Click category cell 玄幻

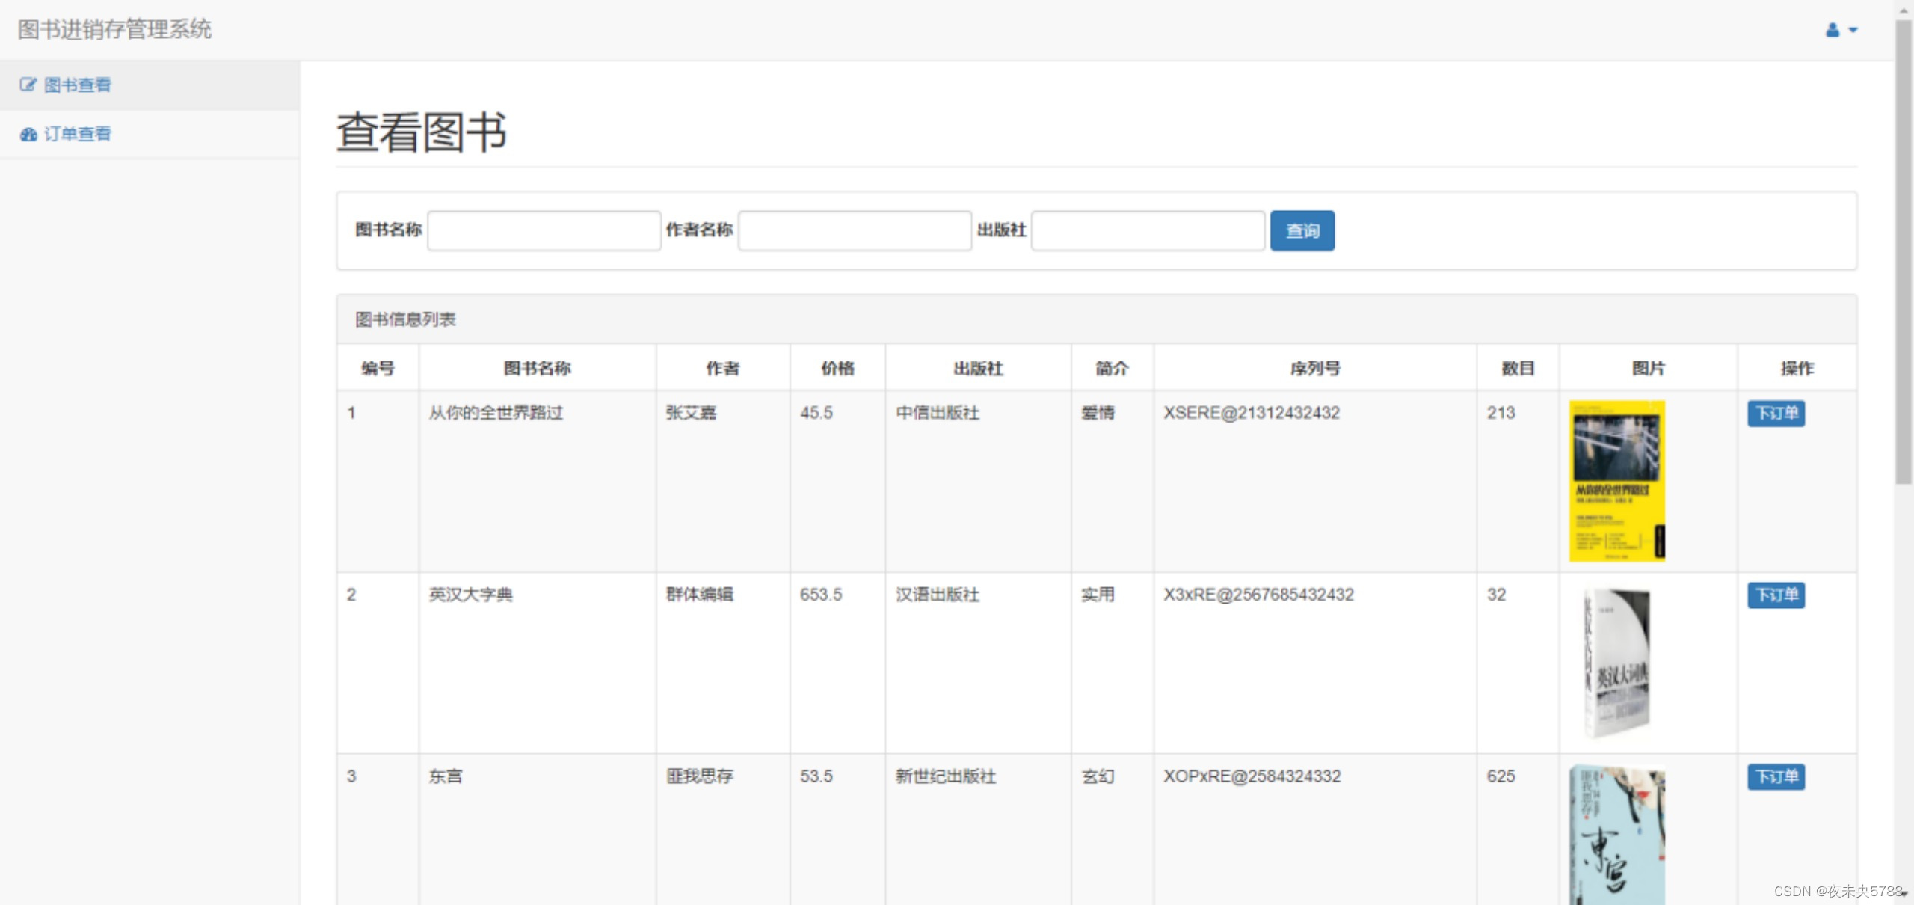(x=1098, y=776)
